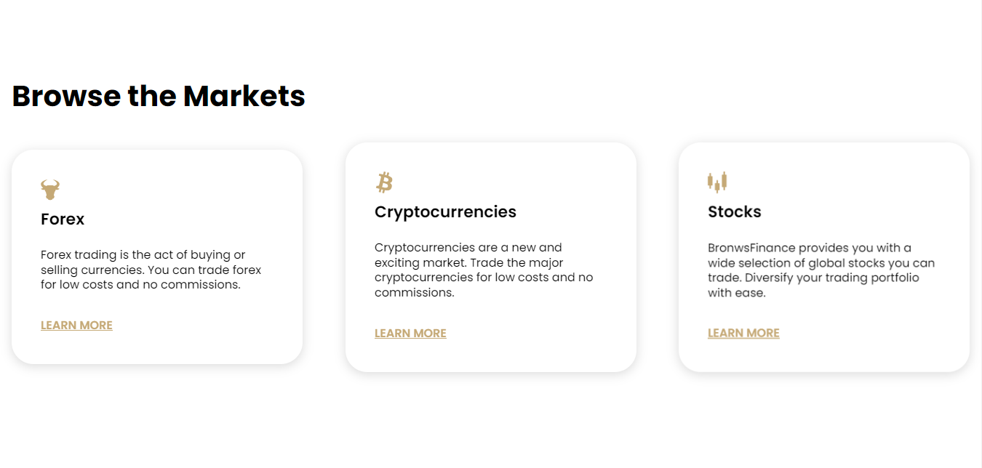Select the Cryptocurrencies card title

coord(445,211)
